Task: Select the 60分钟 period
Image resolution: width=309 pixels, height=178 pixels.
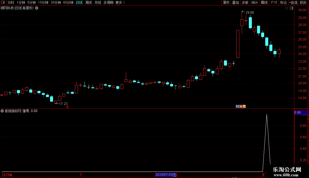Action: click(68, 2)
